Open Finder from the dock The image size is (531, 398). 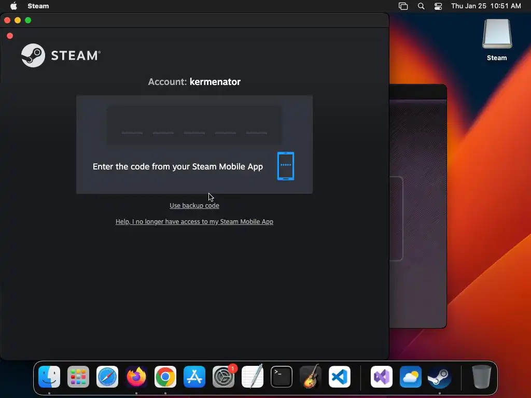coord(49,377)
